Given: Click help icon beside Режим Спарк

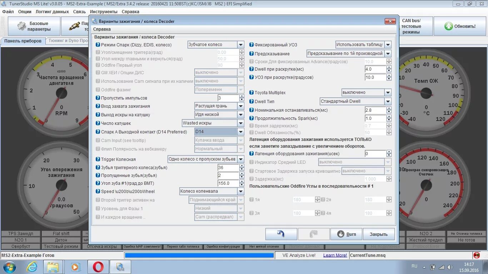Looking at the screenshot, I should 98,45.
